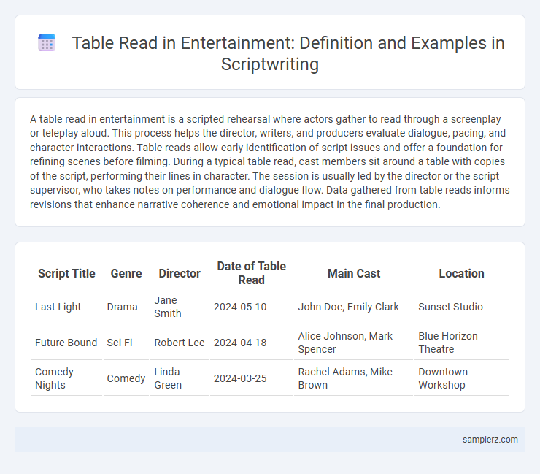Click the 'Genre' column header
540x474 pixels.
[126, 273]
